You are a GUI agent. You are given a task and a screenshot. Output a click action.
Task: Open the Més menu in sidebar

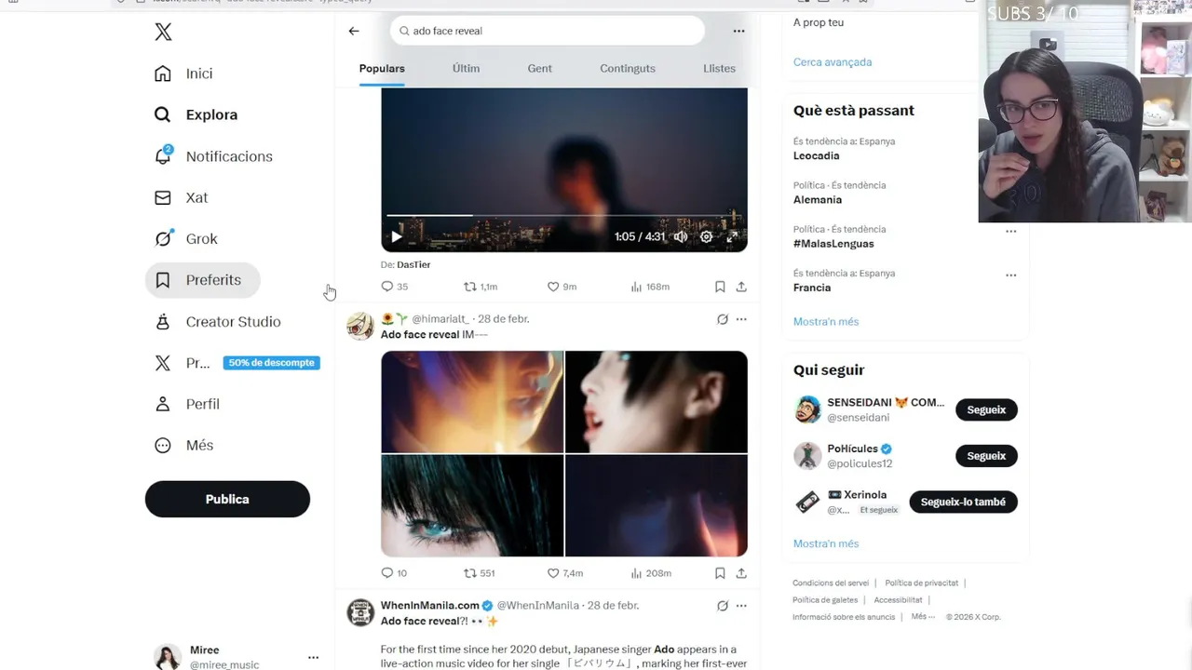click(184, 445)
